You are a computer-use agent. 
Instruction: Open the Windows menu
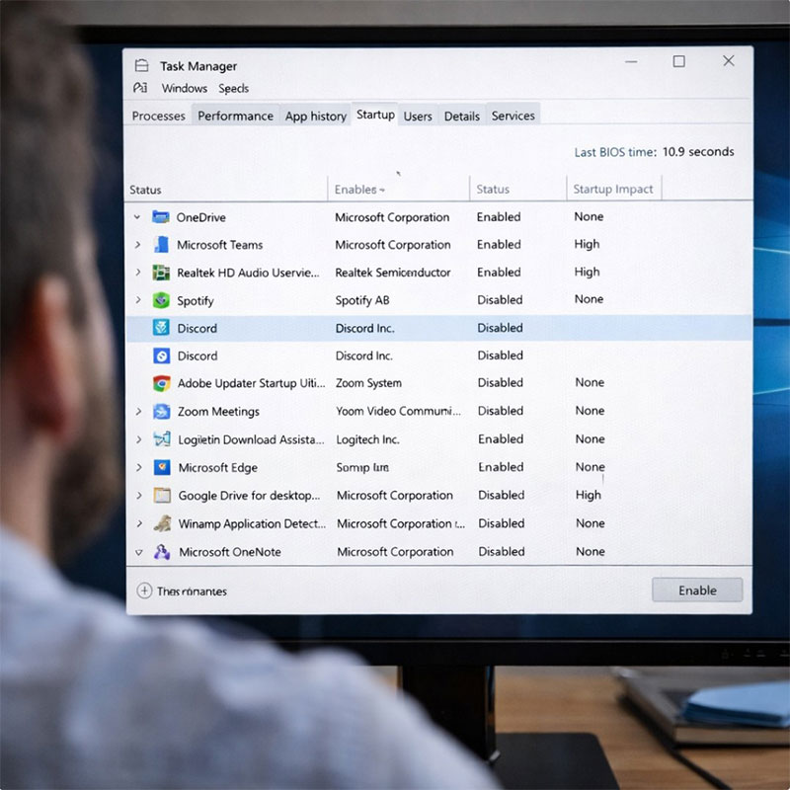tap(185, 88)
